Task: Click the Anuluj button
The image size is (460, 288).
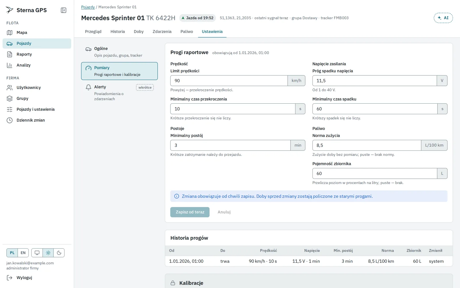Action: tap(224, 212)
